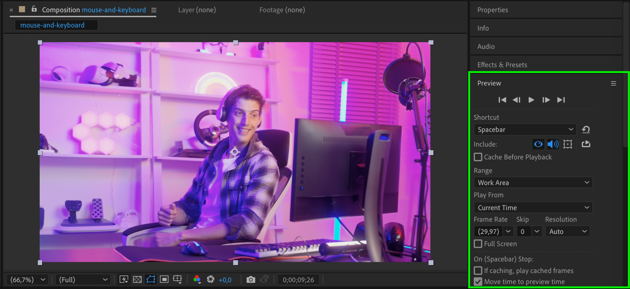Click the Play button in Preview panel
Image resolution: width=630 pixels, height=289 pixels.
(x=531, y=100)
